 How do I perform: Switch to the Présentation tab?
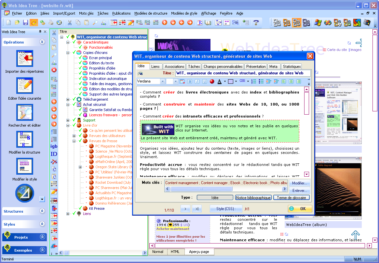coord(256,66)
